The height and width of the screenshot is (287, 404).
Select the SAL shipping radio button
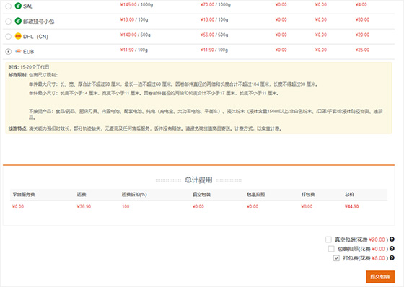9,6
